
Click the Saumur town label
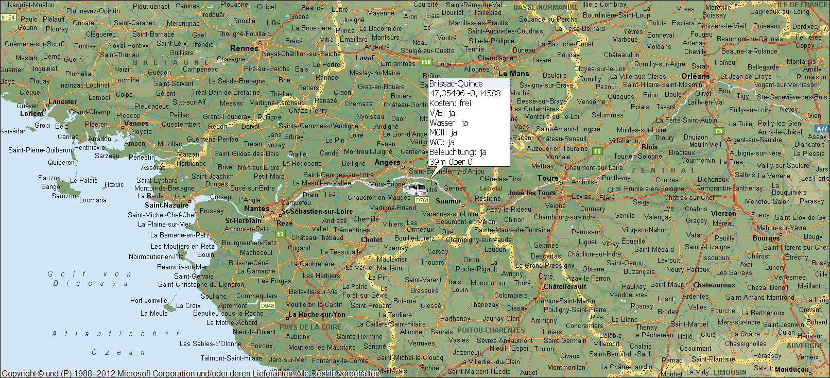448,201
